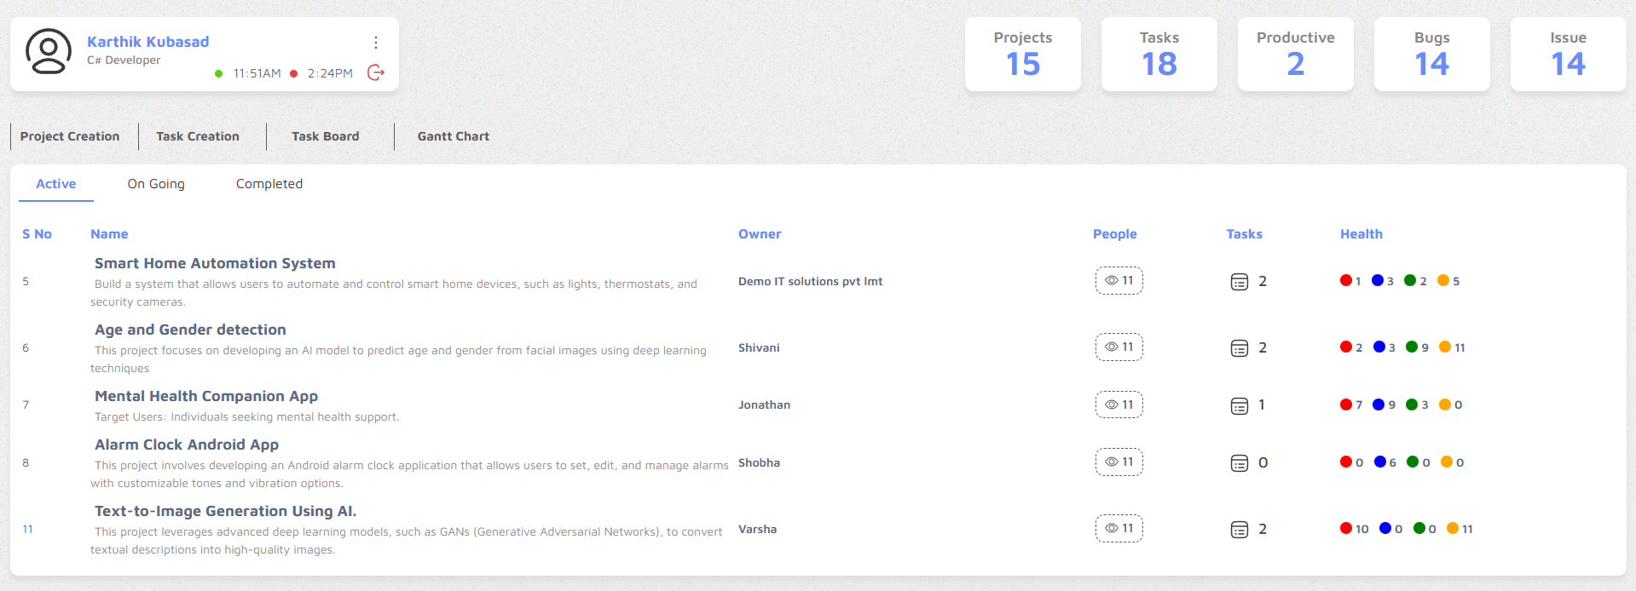
Task: Click tasks list icon for Text-to-Image Generation project
Action: point(1240,530)
